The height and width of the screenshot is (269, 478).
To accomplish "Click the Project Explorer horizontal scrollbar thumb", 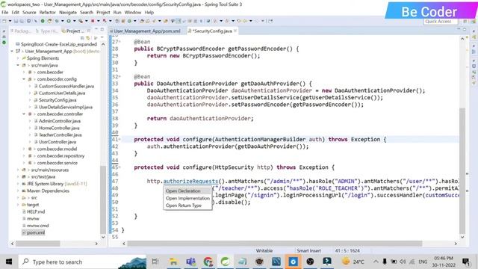I will click(x=38, y=244).
